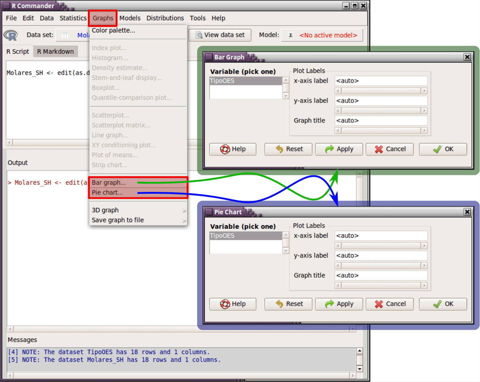This screenshot has height=382, width=480.
Task: Open the Distributions menu
Action: coord(165,18)
